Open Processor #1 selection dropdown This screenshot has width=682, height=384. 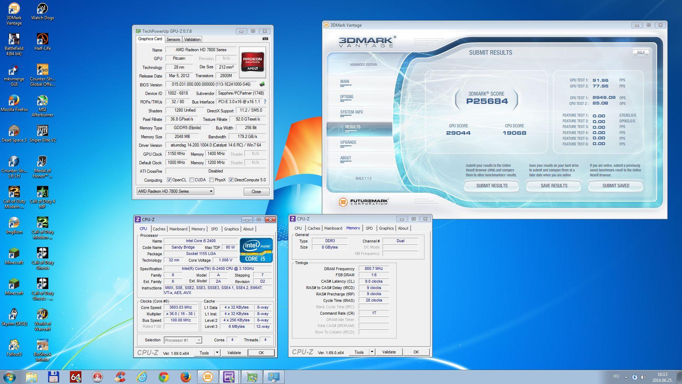pos(199,340)
